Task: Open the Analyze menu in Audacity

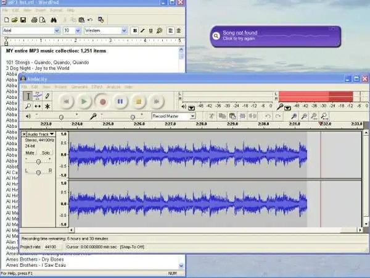Action: pyautogui.click(x=113, y=86)
